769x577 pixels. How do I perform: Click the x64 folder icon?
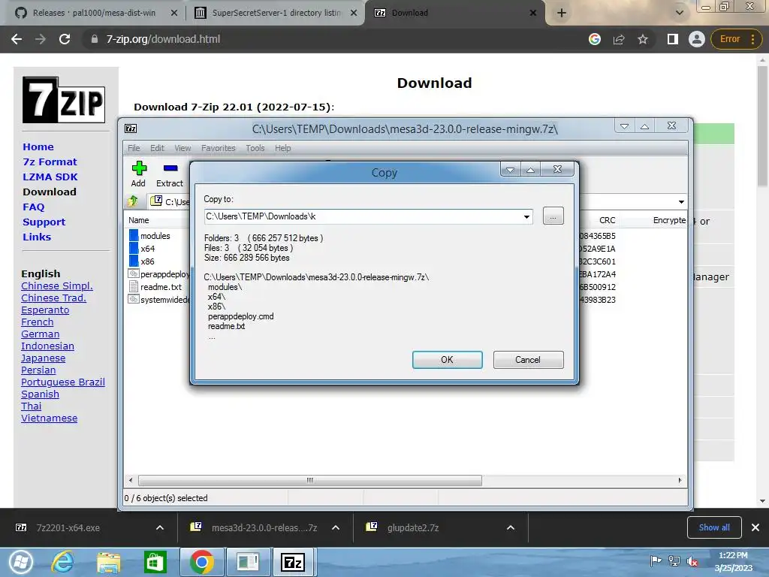(134, 248)
